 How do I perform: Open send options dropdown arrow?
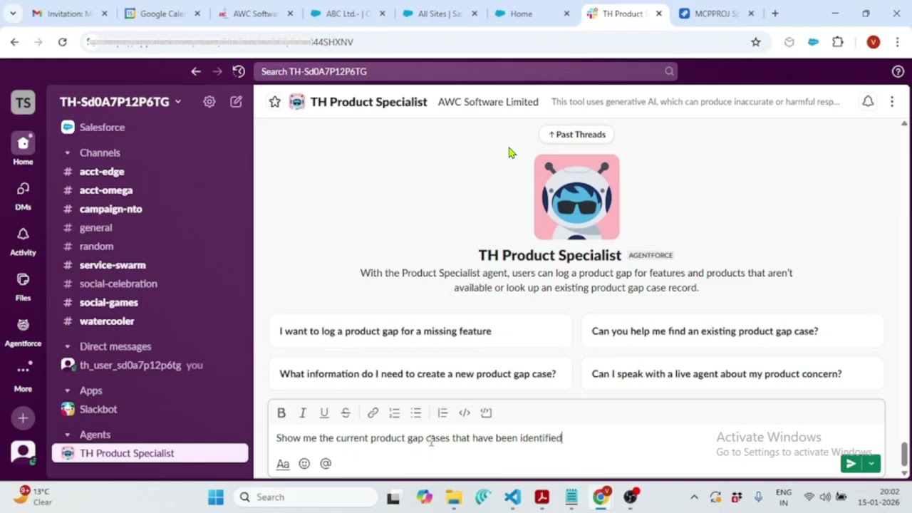tap(871, 464)
